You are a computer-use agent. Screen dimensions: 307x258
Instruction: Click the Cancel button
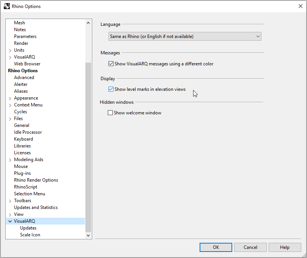point(250,247)
